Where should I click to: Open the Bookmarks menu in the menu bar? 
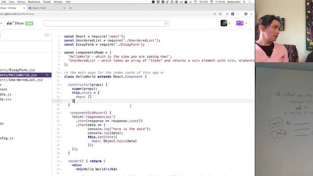pyautogui.click(x=34, y=2)
